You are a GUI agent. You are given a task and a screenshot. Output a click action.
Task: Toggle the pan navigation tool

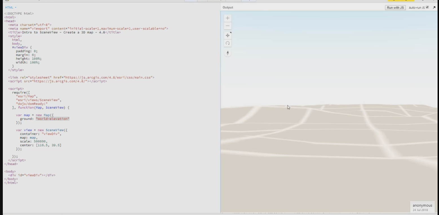[228, 35]
